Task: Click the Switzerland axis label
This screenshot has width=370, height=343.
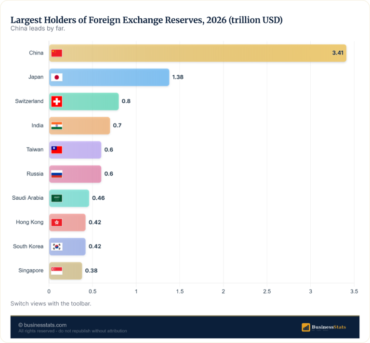Action: tap(29, 101)
